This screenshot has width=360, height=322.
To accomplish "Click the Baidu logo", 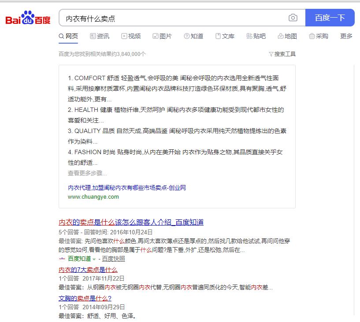I will (28, 18).
